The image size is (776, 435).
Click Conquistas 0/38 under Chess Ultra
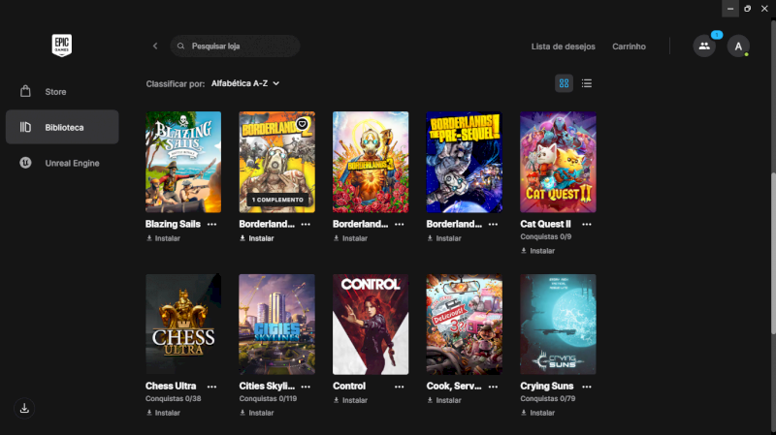coord(174,398)
